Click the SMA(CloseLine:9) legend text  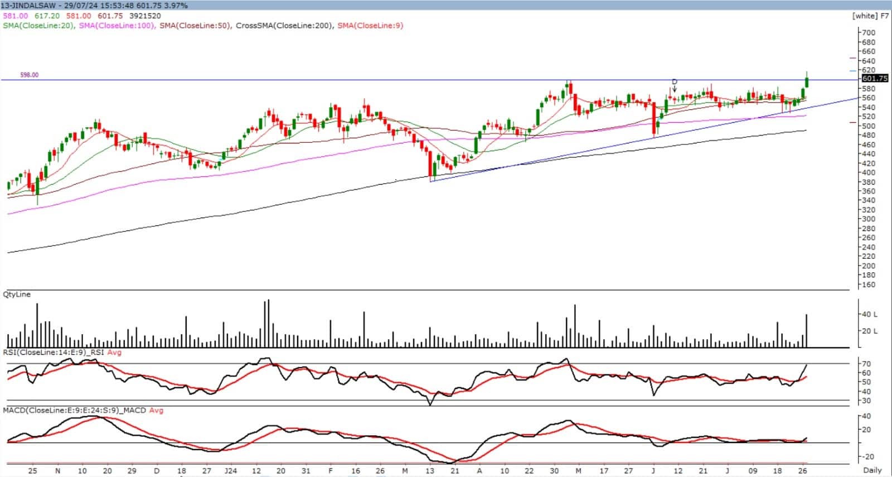coord(370,26)
